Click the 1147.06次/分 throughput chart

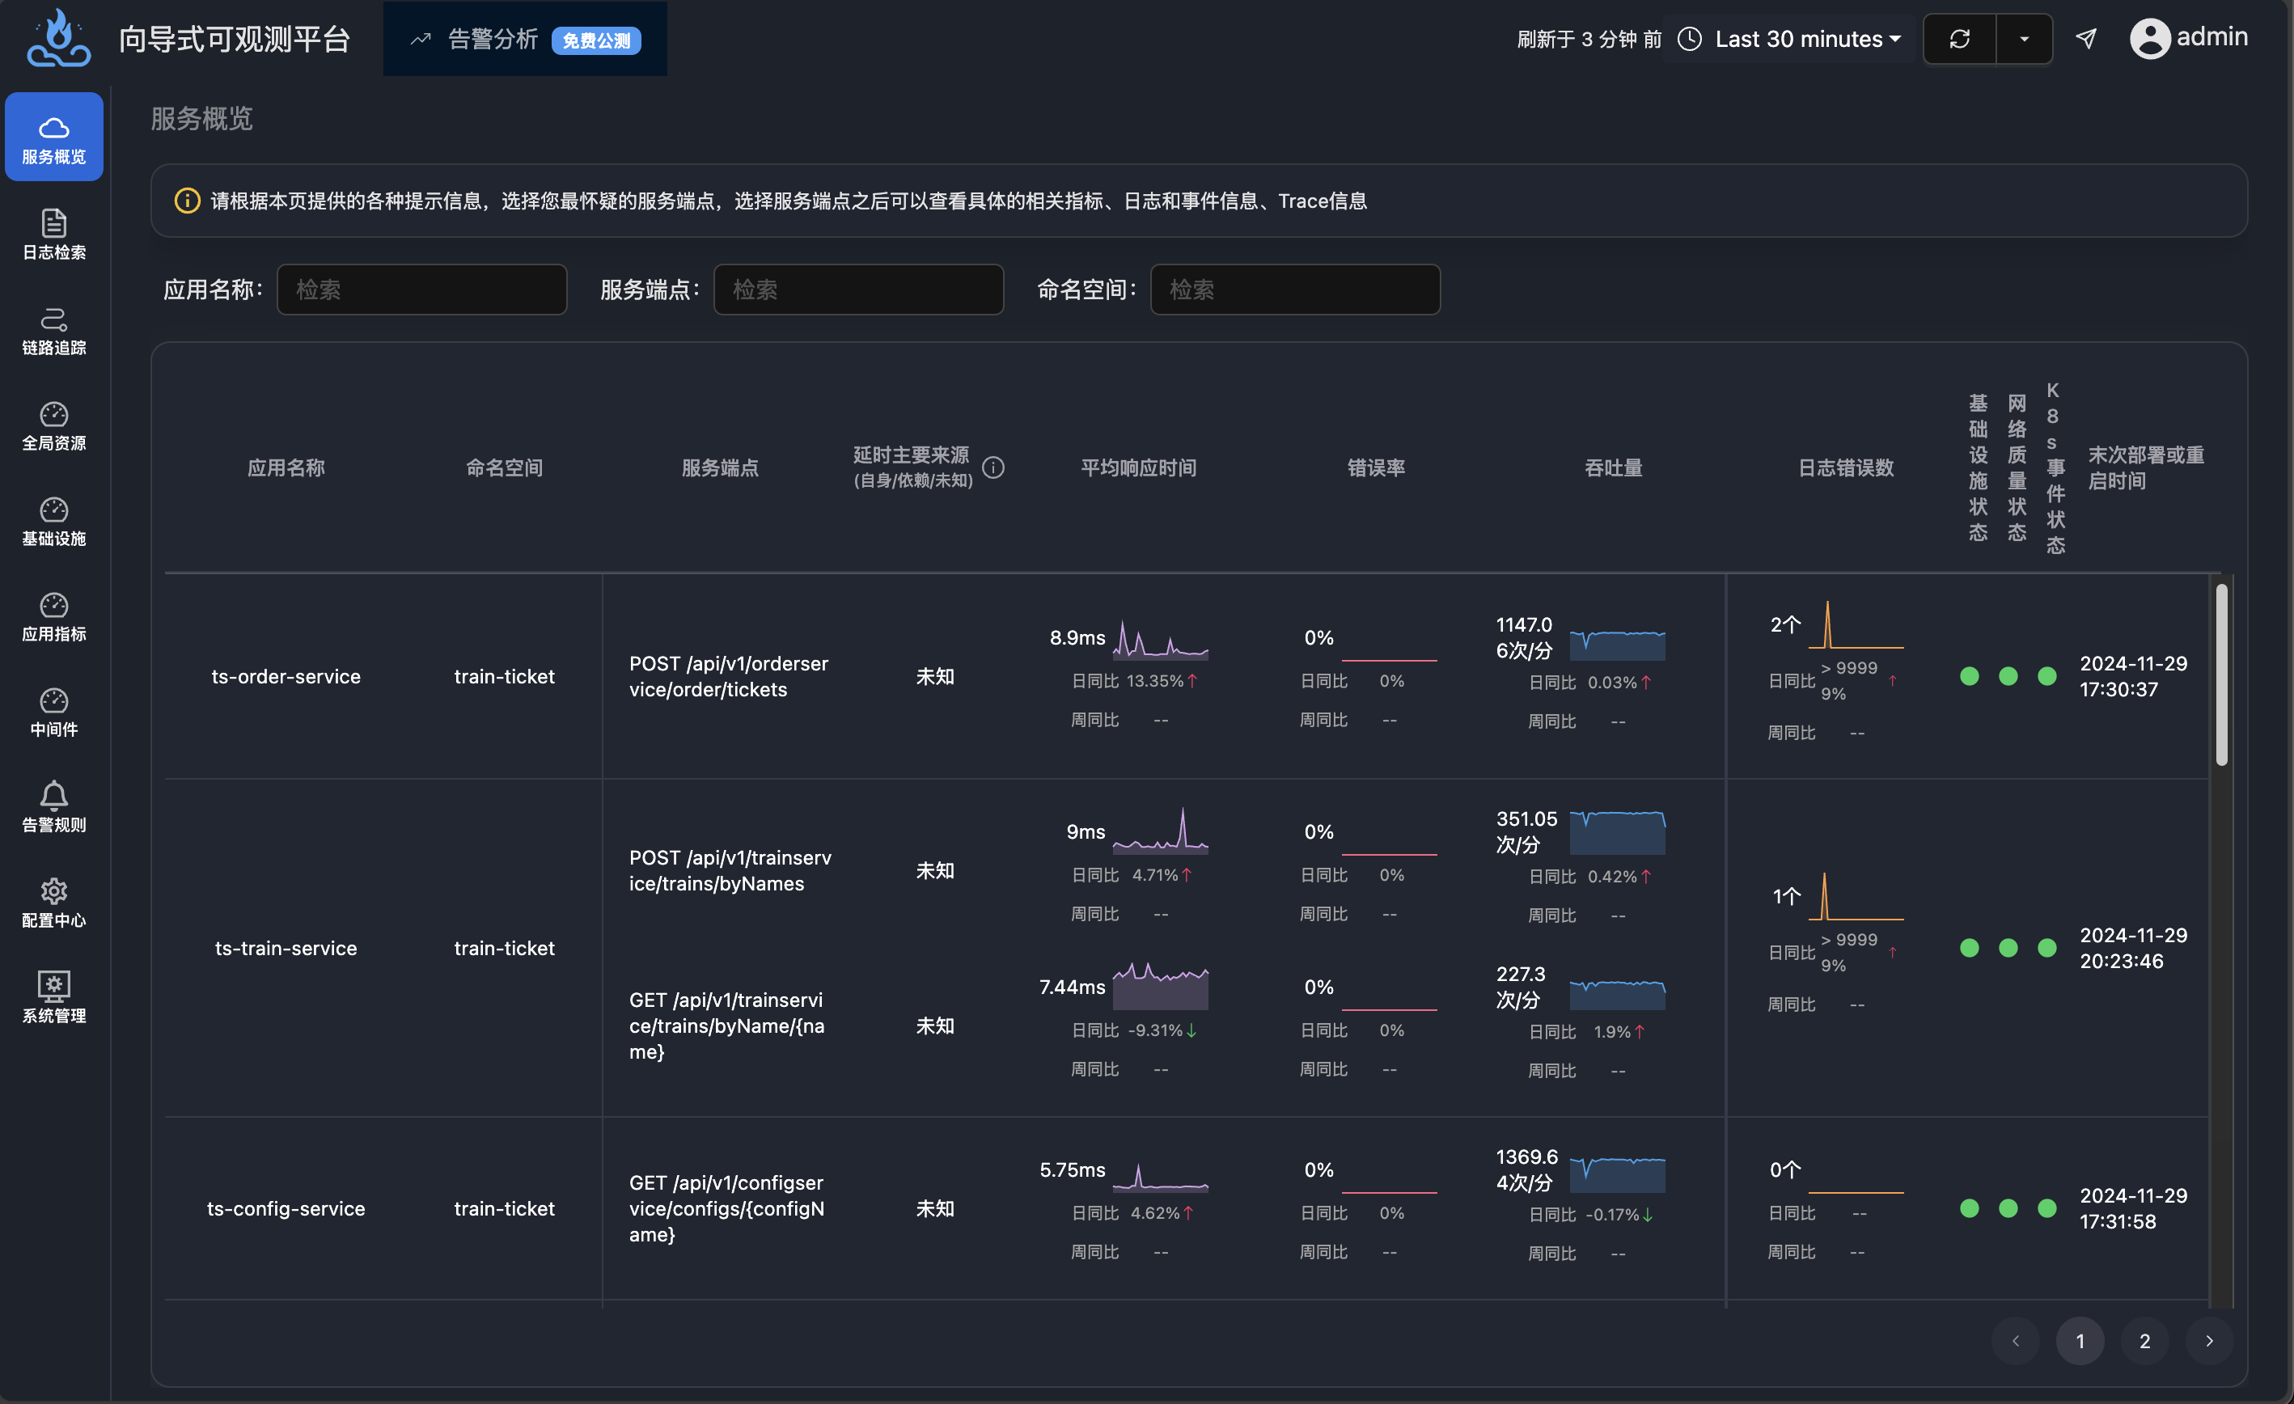click(1617, 645)
